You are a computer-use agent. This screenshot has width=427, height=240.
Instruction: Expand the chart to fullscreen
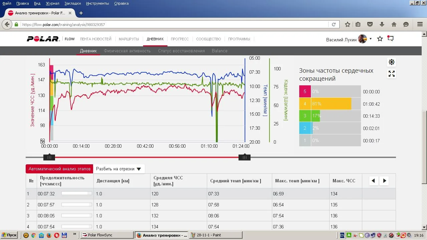coord(392,74)
